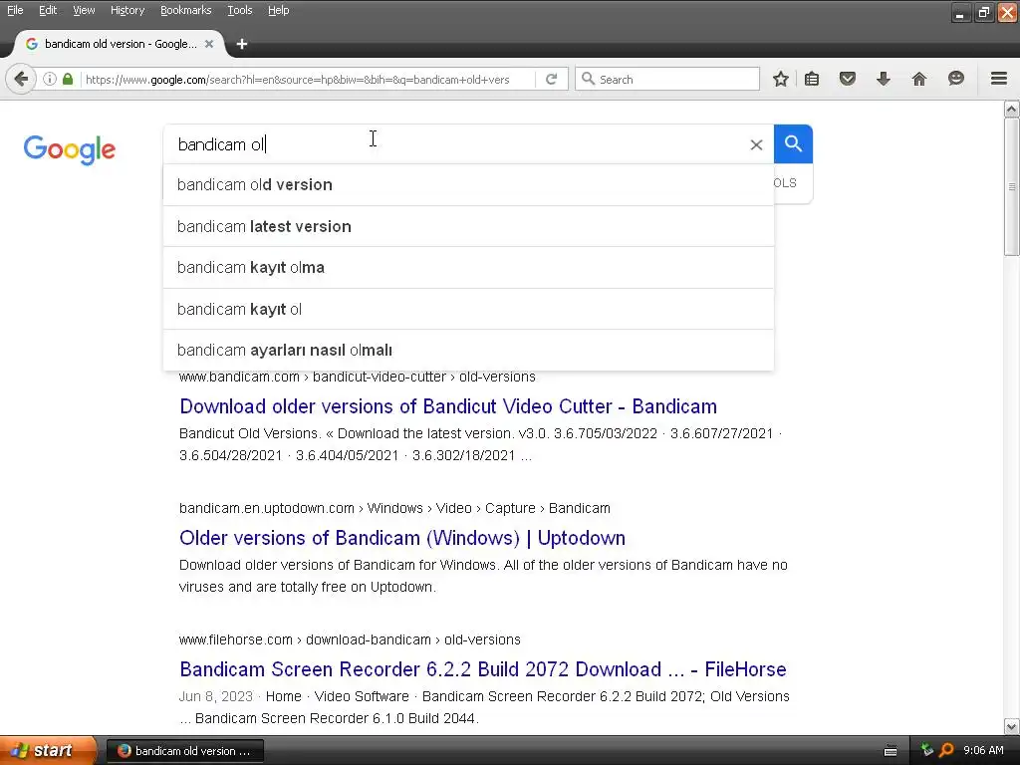Screen dimensions: 1020x765
Task: Open 'Bandicam Screen Recorder 6.2.2 Build 2072' FileHorse link
Action: click(x=483, y=669)
